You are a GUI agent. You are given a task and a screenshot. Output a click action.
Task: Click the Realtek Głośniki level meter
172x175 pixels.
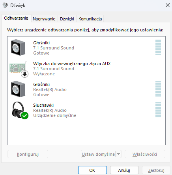(x=158, y=89)
